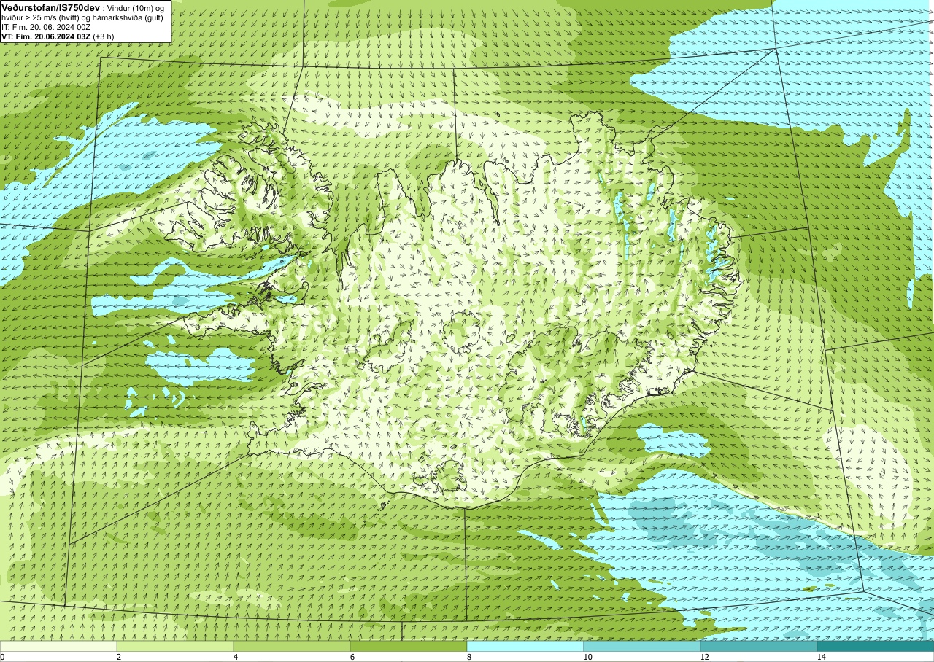The height and width of the screenshot is (662, 934).
Task: Click the darkest teal legend swatch above 14
Action: click(x=876, y=646)
